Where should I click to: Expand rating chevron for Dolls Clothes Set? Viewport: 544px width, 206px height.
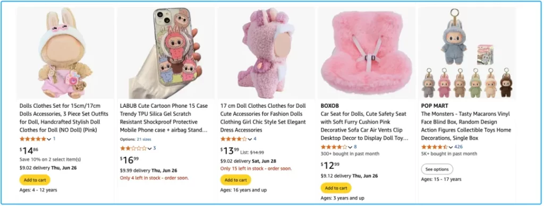tap(49, 139)
